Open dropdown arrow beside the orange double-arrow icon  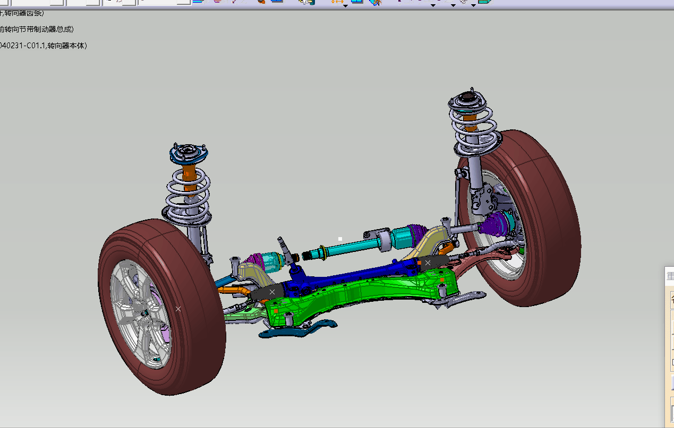(x=345, y=5)
